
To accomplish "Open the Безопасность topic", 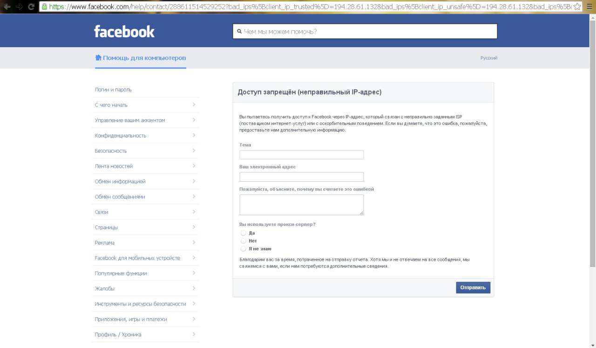I will 110,151.
